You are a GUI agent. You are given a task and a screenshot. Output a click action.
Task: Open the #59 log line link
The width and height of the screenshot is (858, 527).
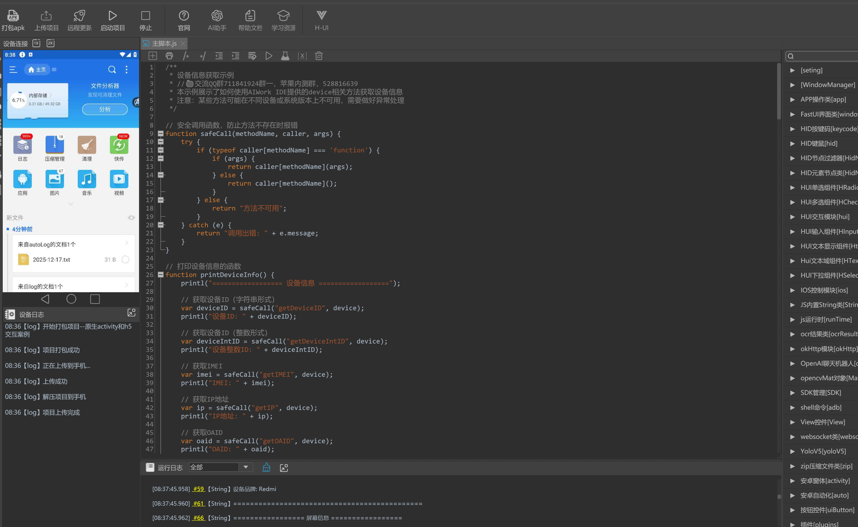click(199, 489)
